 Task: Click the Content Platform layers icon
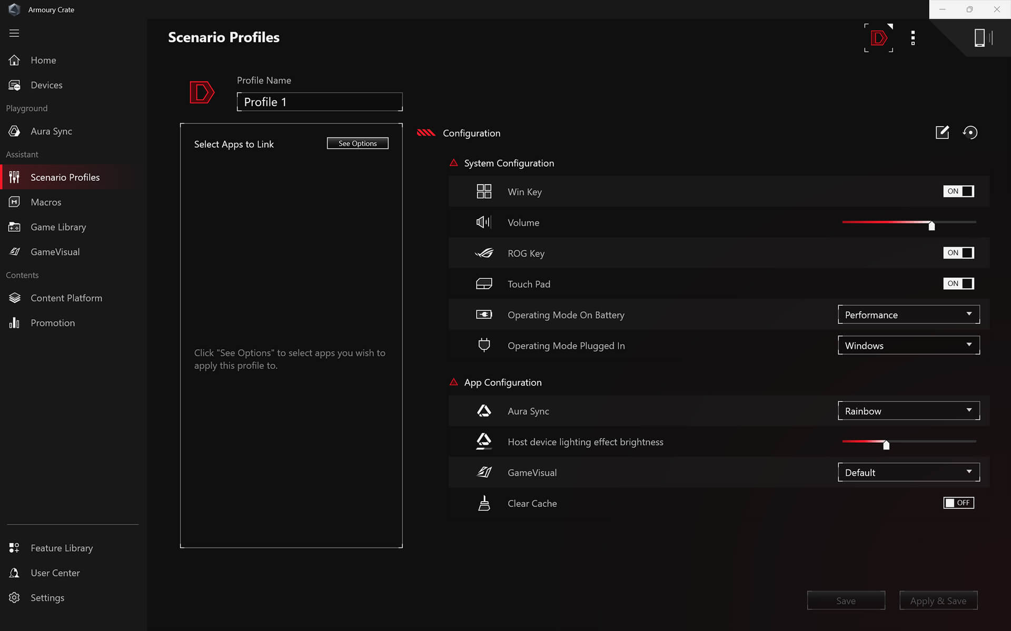pyautogui.click(x=14, y=298)
